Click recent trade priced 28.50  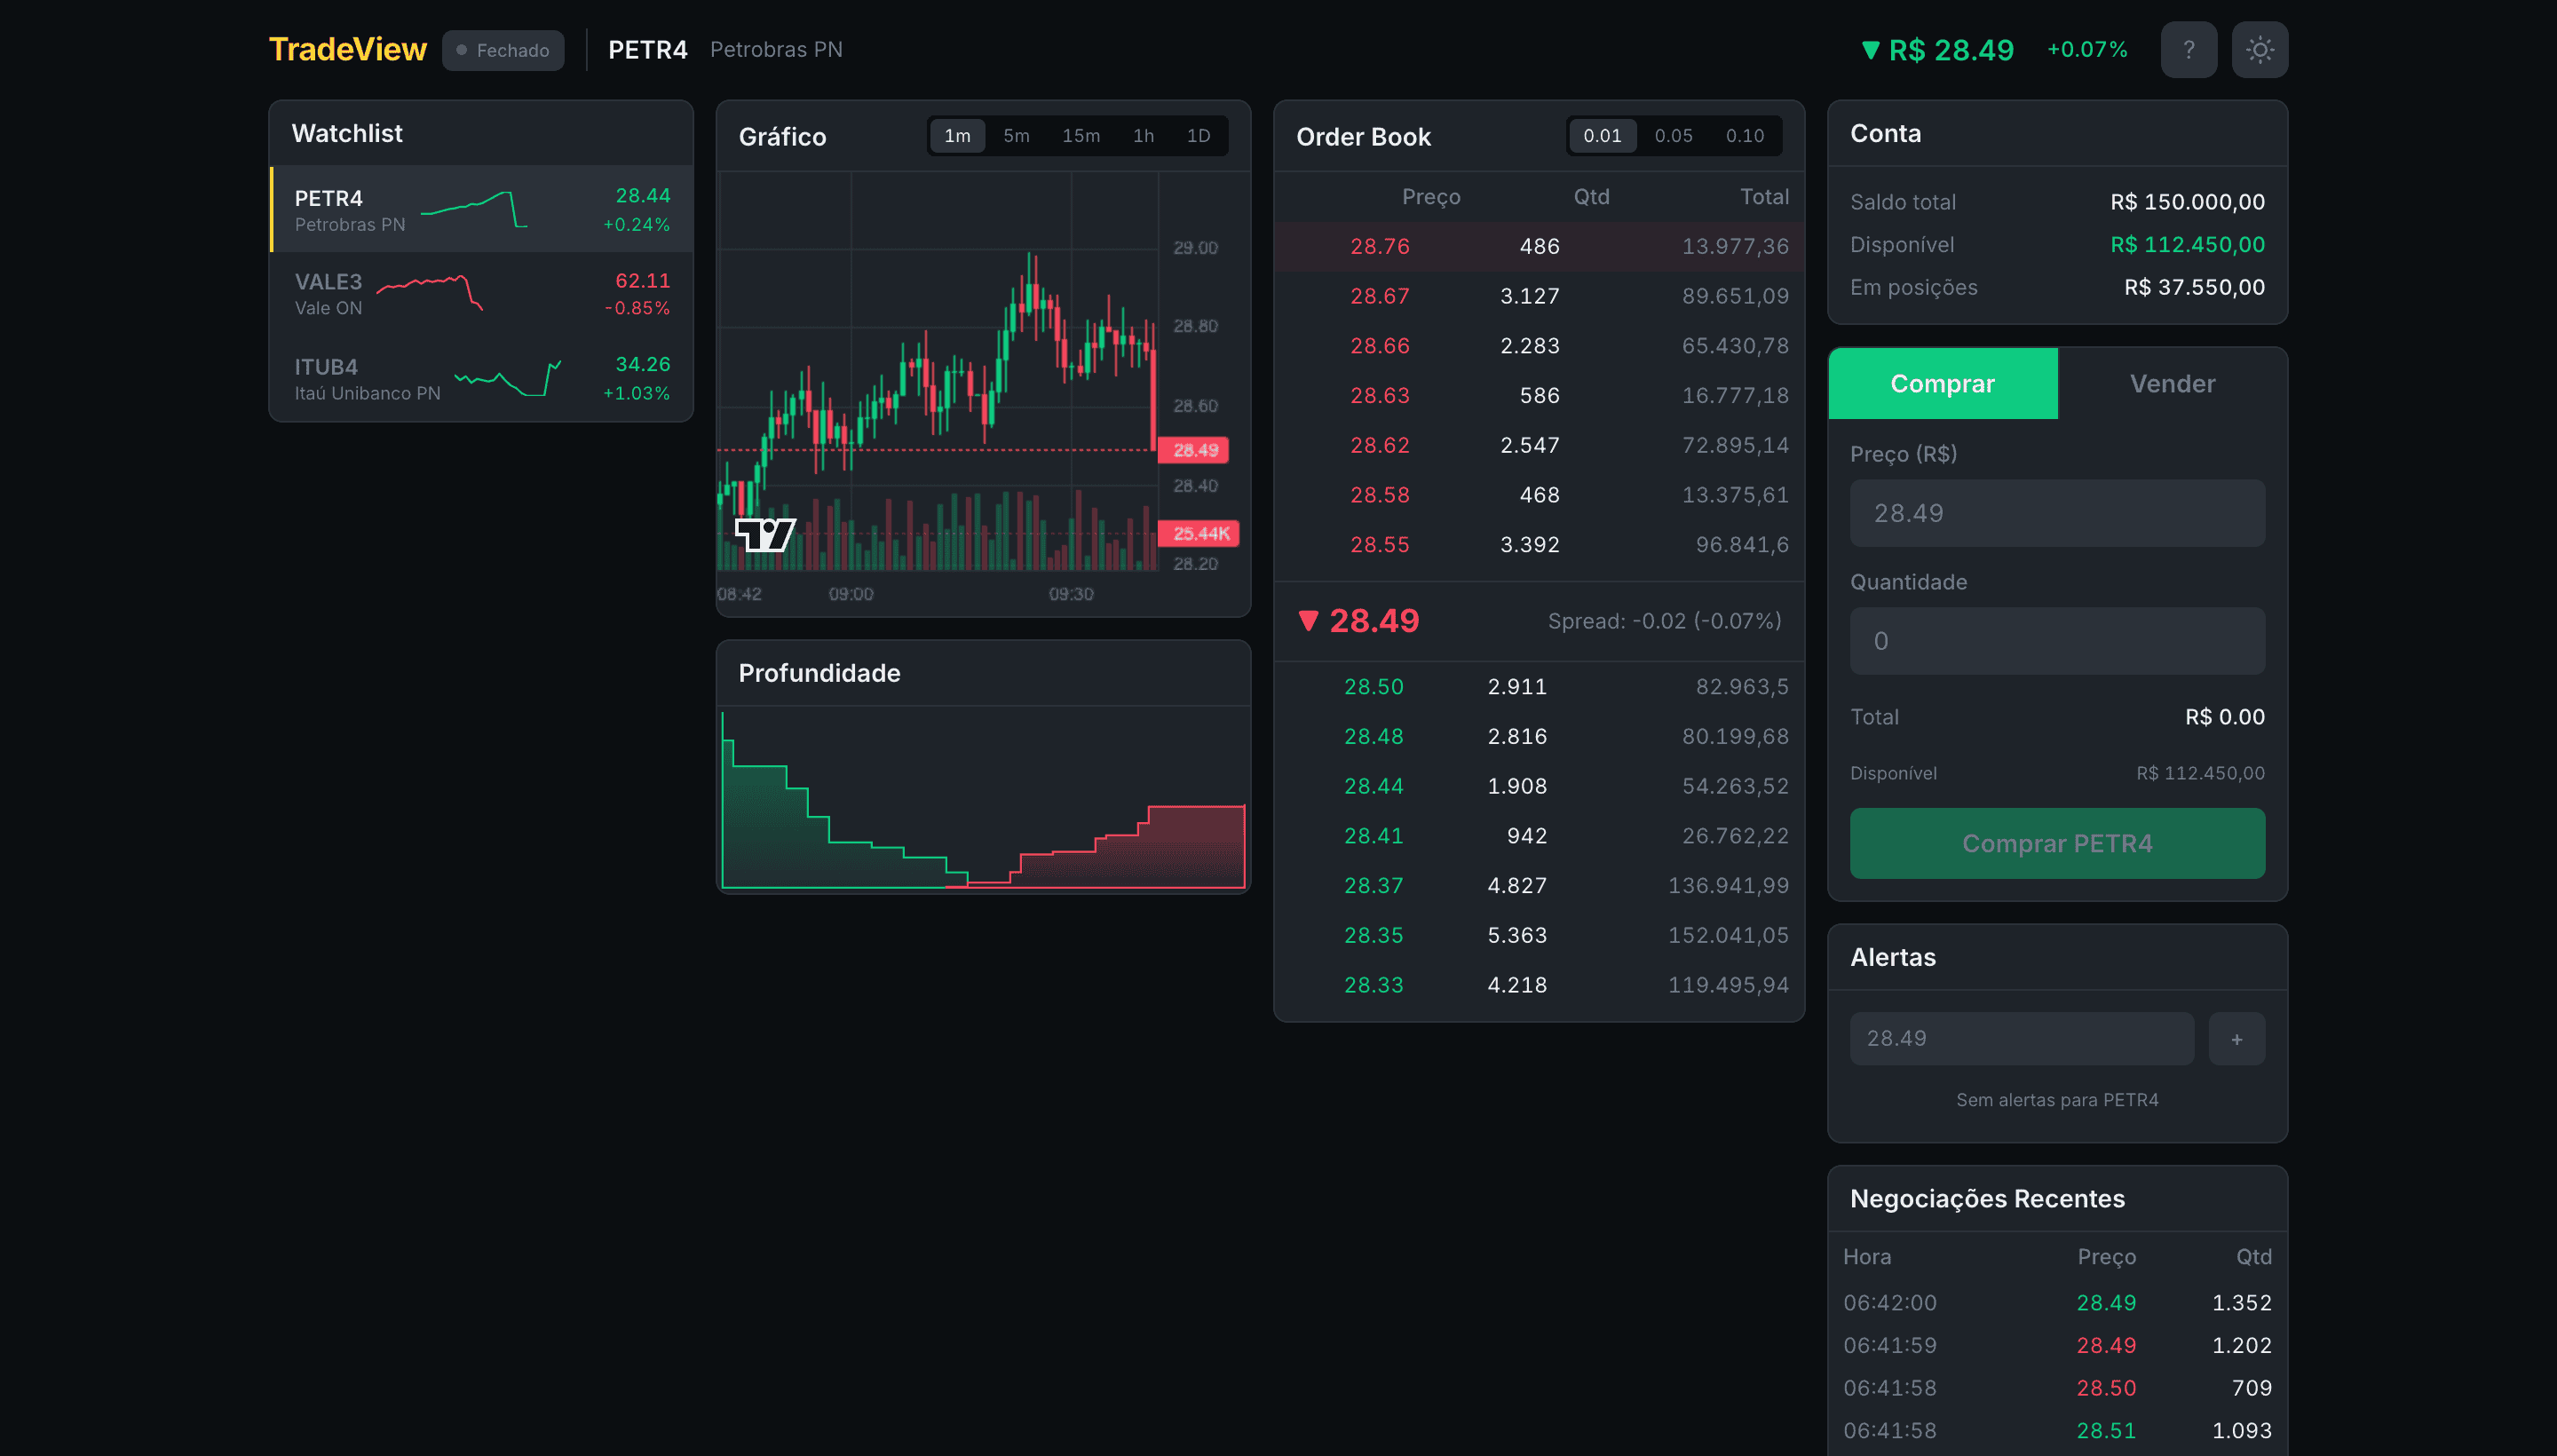point(2057,1388)
